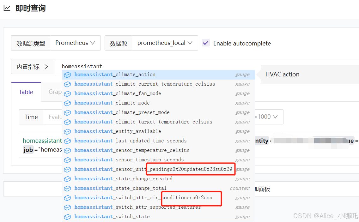Expand the 内置指标 built-in metrics selector

pyautogui.click(x=33, y=67)
